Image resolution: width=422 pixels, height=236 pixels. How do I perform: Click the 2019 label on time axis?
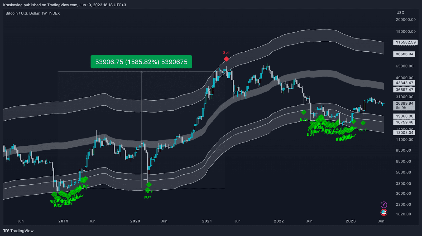(x=63, y=221)
